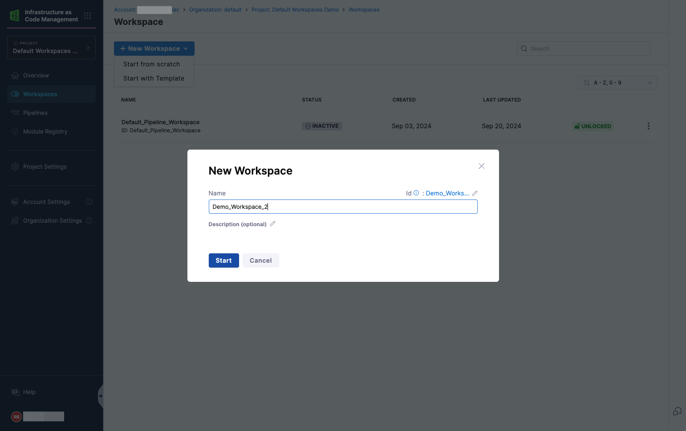Click the Module Registry icon in sidebar
The image size is (686, 431).
tap(15, 131)
